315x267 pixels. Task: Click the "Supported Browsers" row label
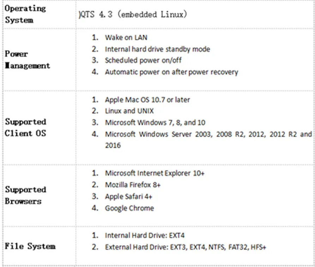pos(25,195)
